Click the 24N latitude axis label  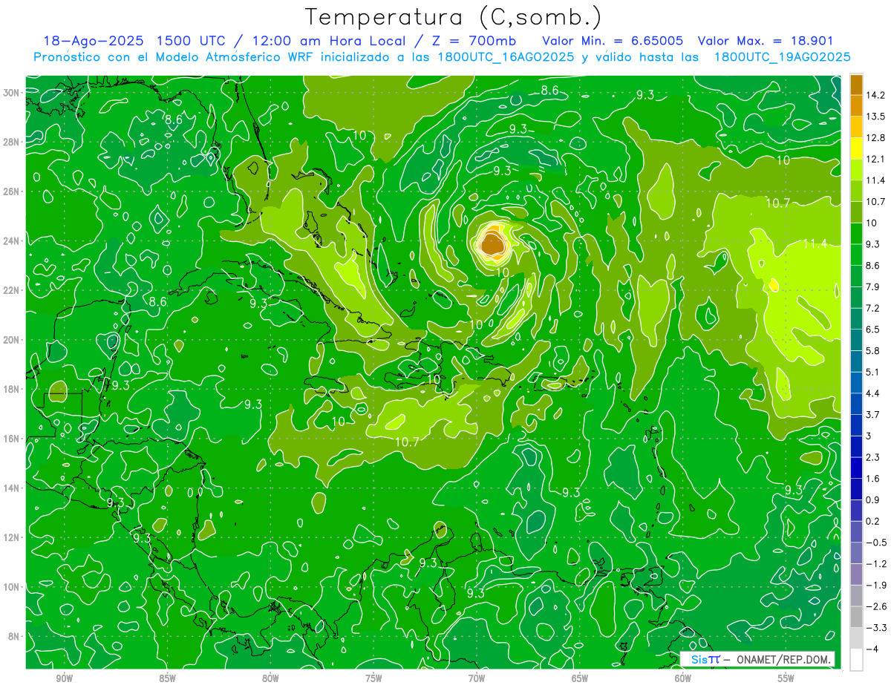click(12, 241)
